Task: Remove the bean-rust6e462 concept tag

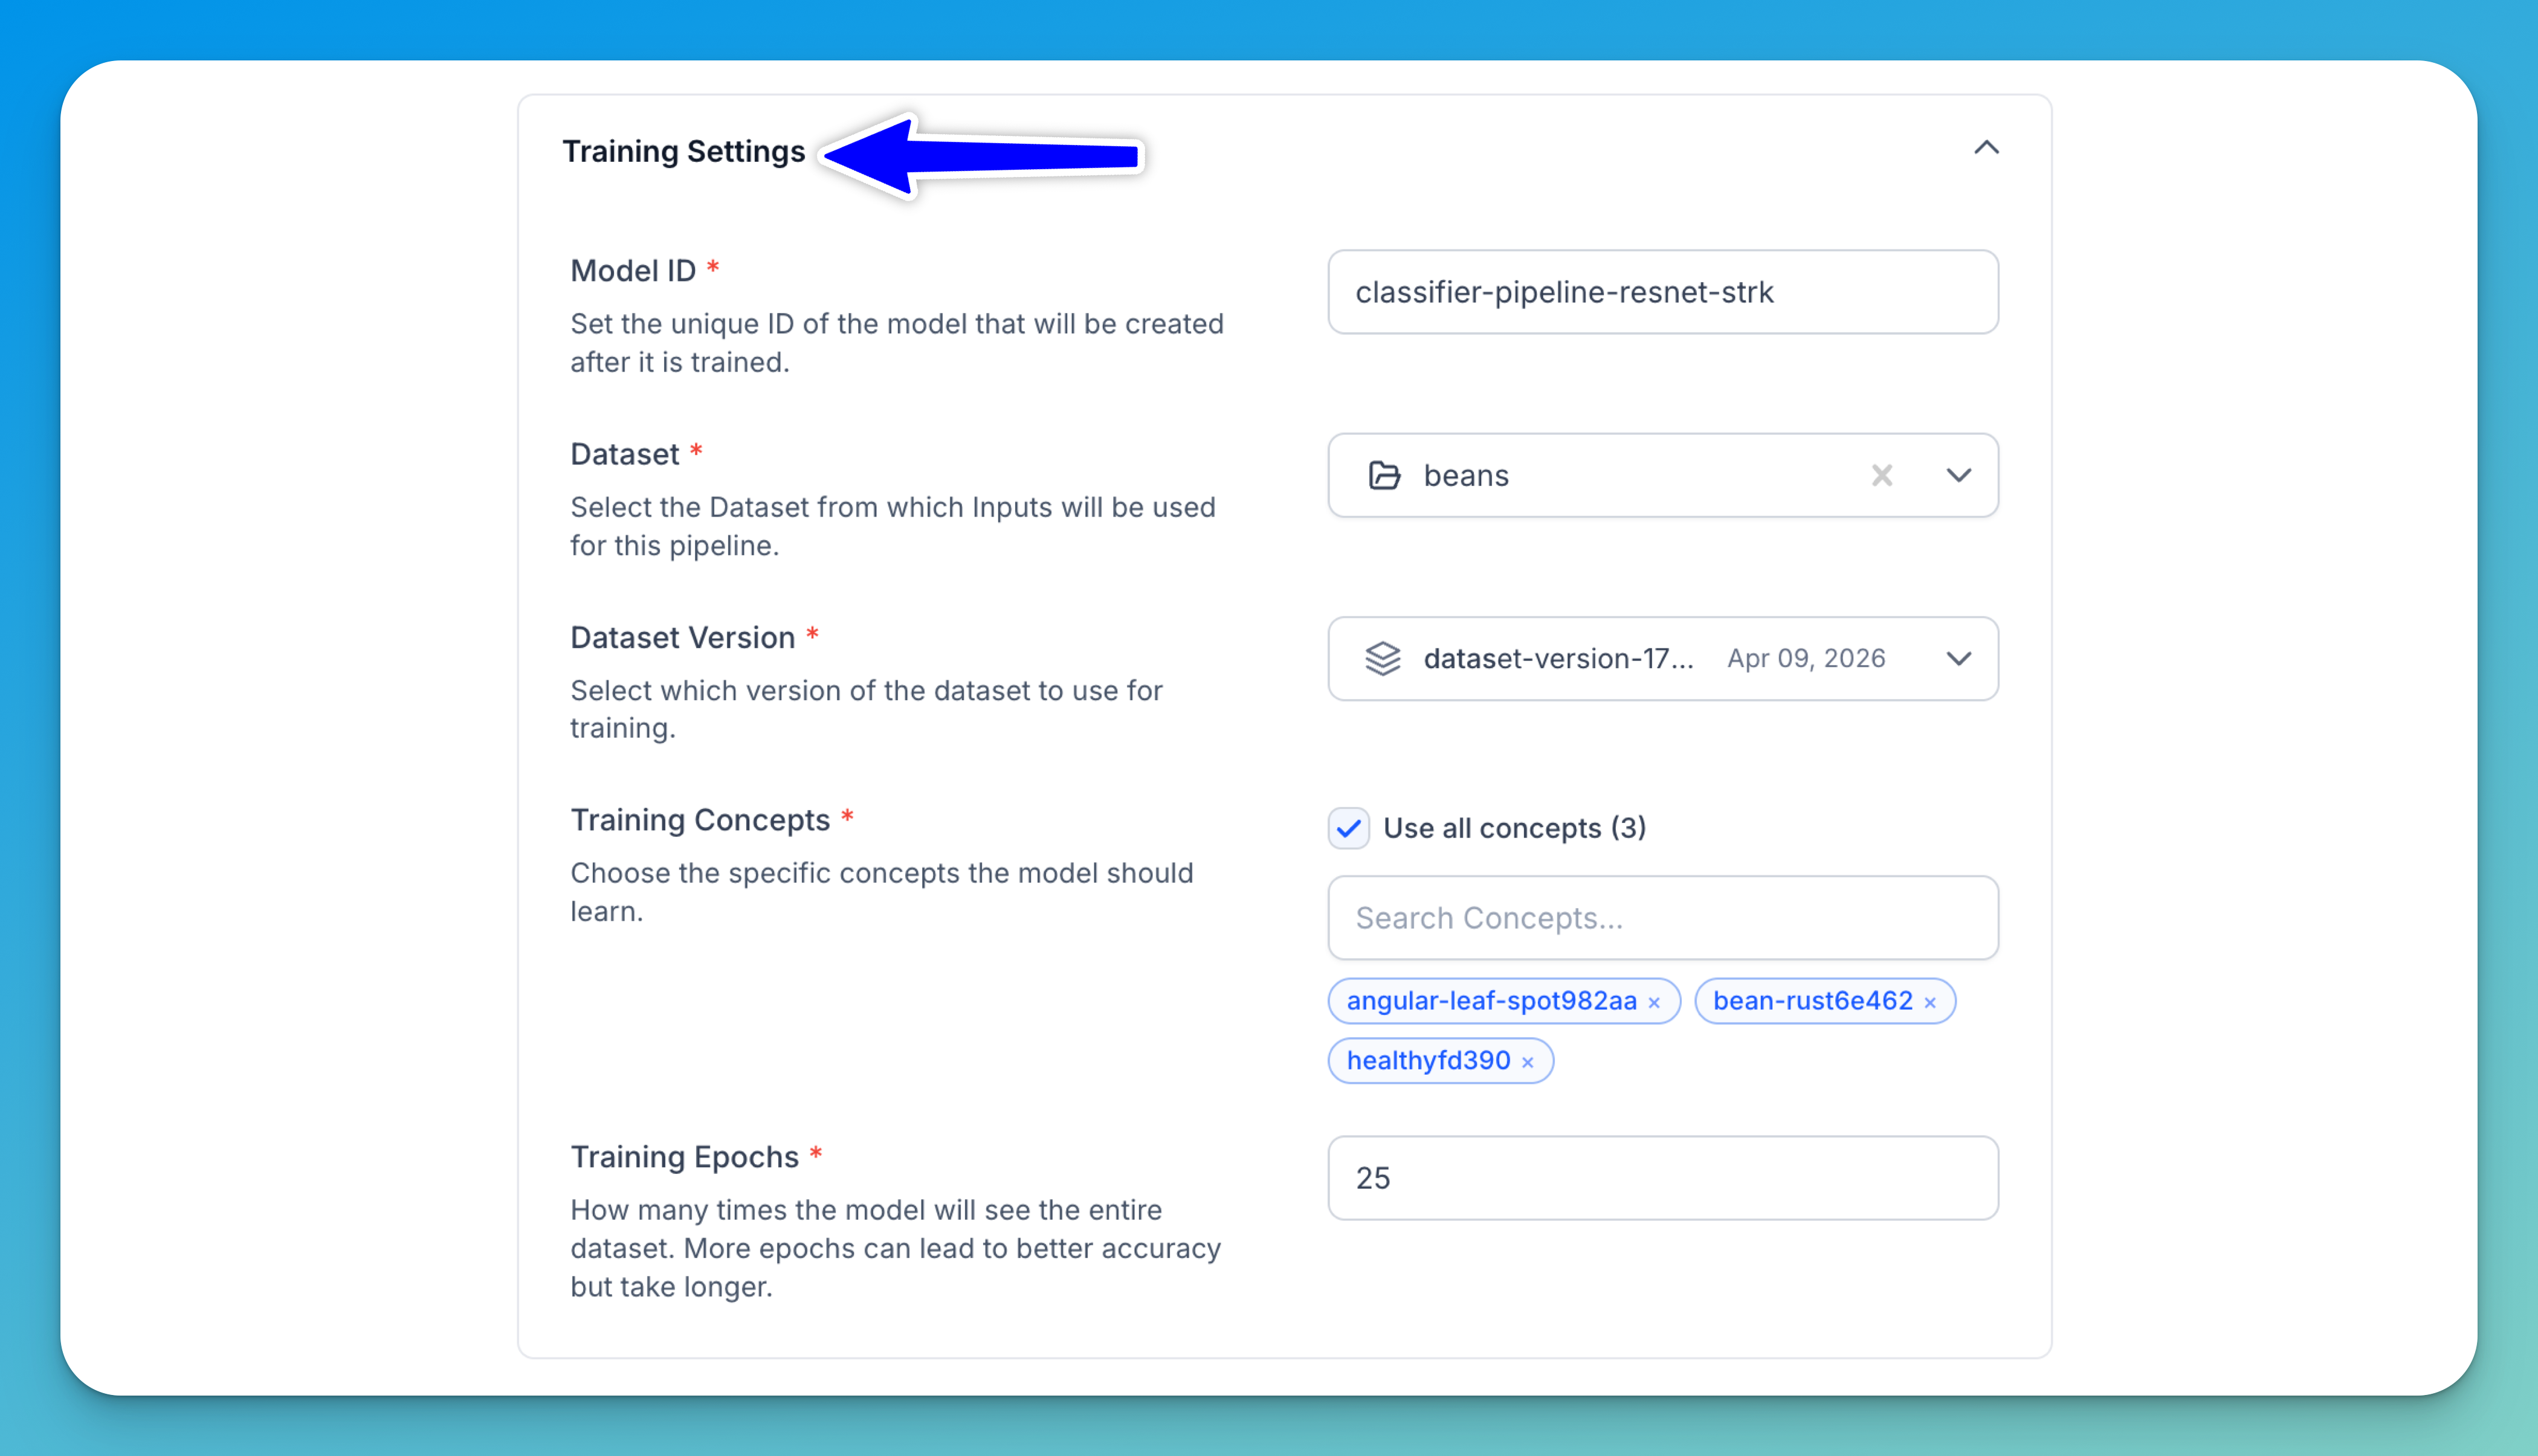Action: [x=1930, y=1003]
